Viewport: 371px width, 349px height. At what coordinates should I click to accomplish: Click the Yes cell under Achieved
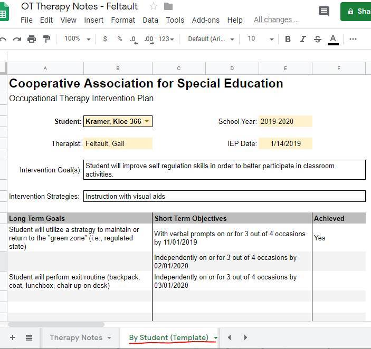pyautogui.click(x=339, y=238)
